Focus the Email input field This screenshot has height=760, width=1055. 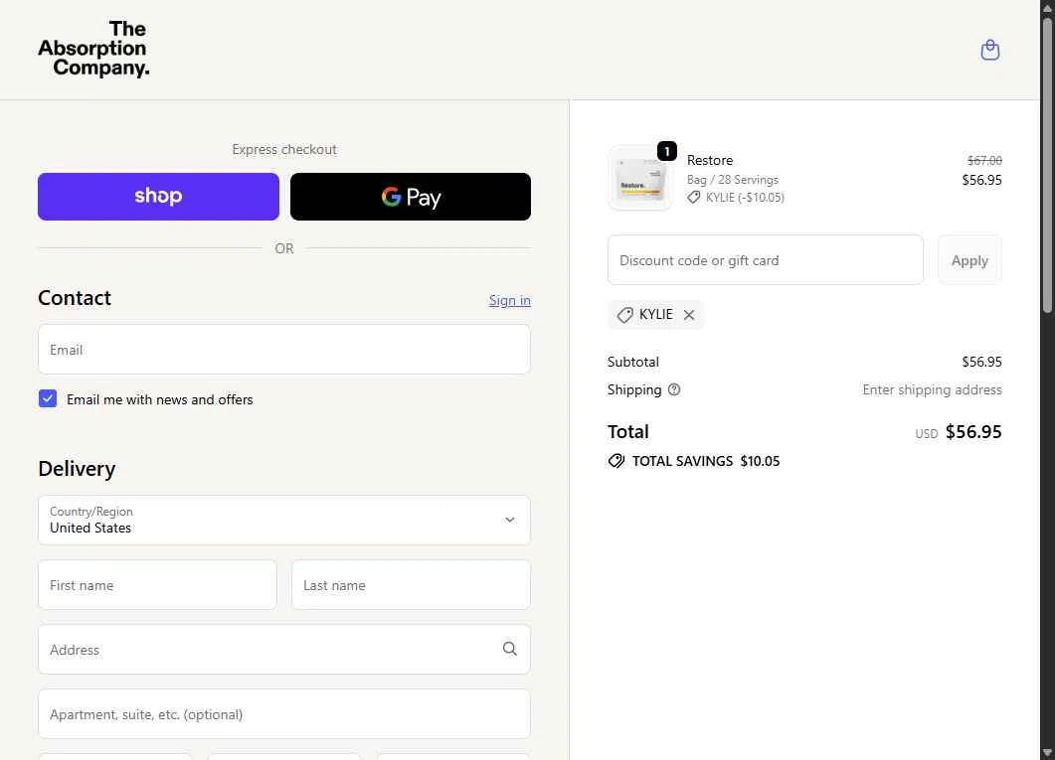tap(284, 350)
